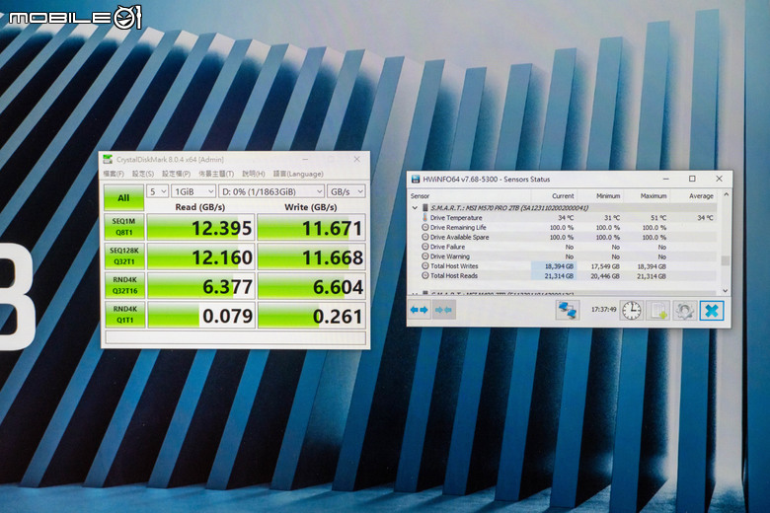Click the Sensor column header in HWiNFO64

coord(420,196)
